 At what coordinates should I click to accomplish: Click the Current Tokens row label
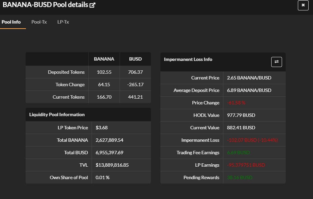[x=69, y=97]
